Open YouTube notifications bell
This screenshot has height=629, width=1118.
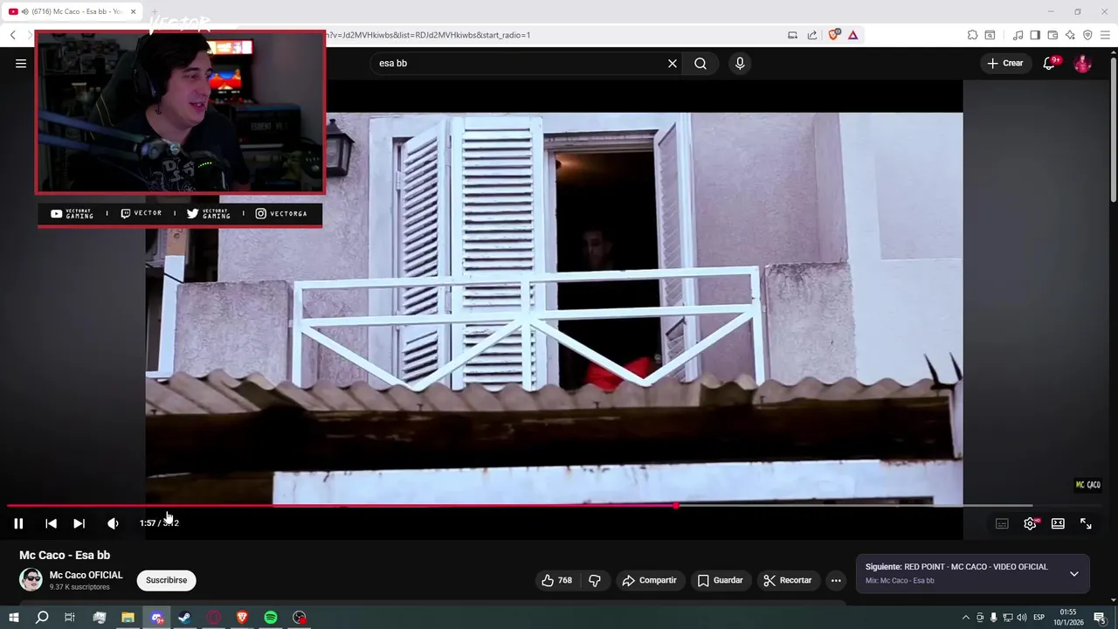[1050, 63]
